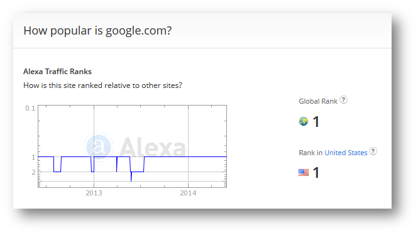This screenshot has height=235, width=418.
Task: Click the Global Rank help question mark icon
Action: click(344, 100)
